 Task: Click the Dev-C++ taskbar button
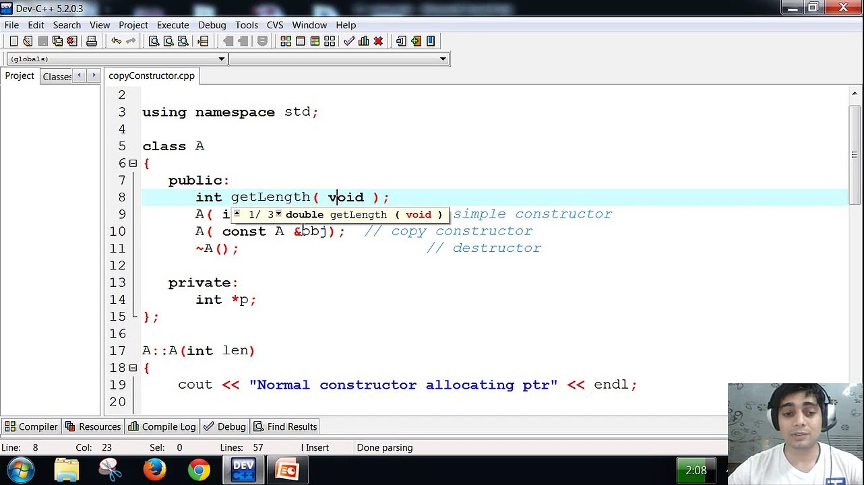[x=243, y=470]
